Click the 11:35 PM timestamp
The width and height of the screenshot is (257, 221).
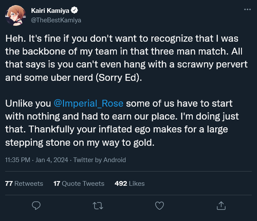pos(17,160)
